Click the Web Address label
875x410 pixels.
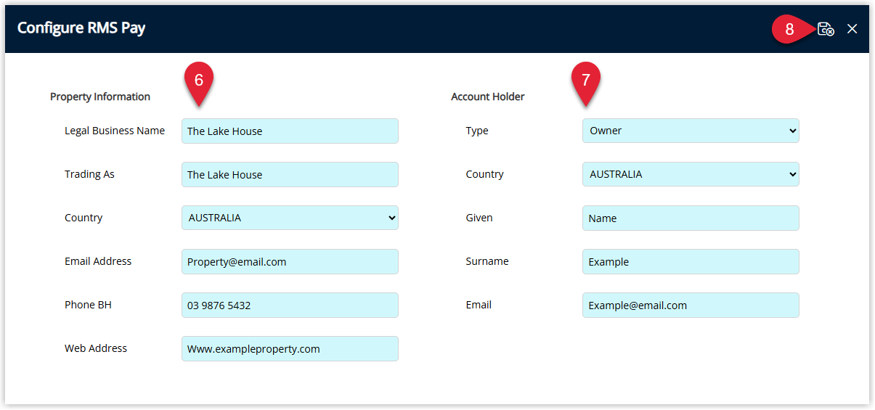96,348
